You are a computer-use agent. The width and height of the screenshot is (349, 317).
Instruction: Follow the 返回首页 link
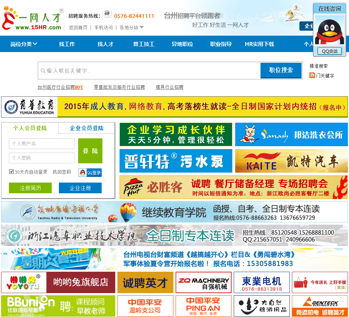78,27
